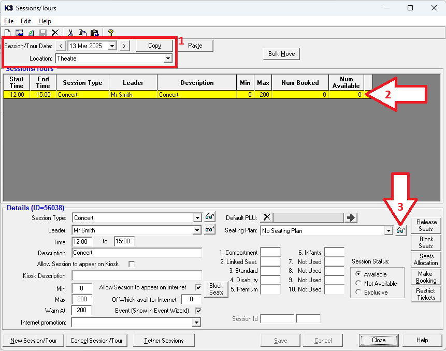The image size is (446, 351).
Task: Click the 3. Standard input field
Action: point(270,271)
